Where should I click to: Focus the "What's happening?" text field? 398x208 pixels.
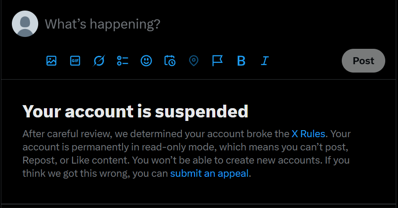click(176, 24)
